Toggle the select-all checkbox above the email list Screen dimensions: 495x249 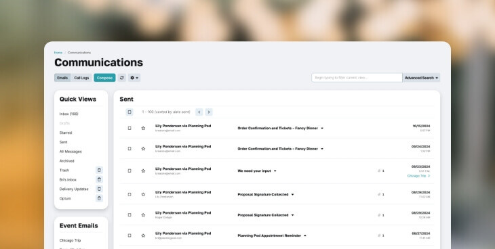coord(130,112)
